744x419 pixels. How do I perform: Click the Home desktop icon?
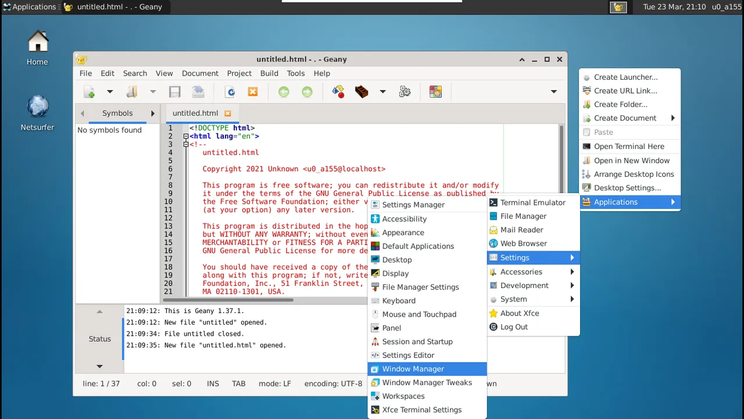(x=37, y=48)
